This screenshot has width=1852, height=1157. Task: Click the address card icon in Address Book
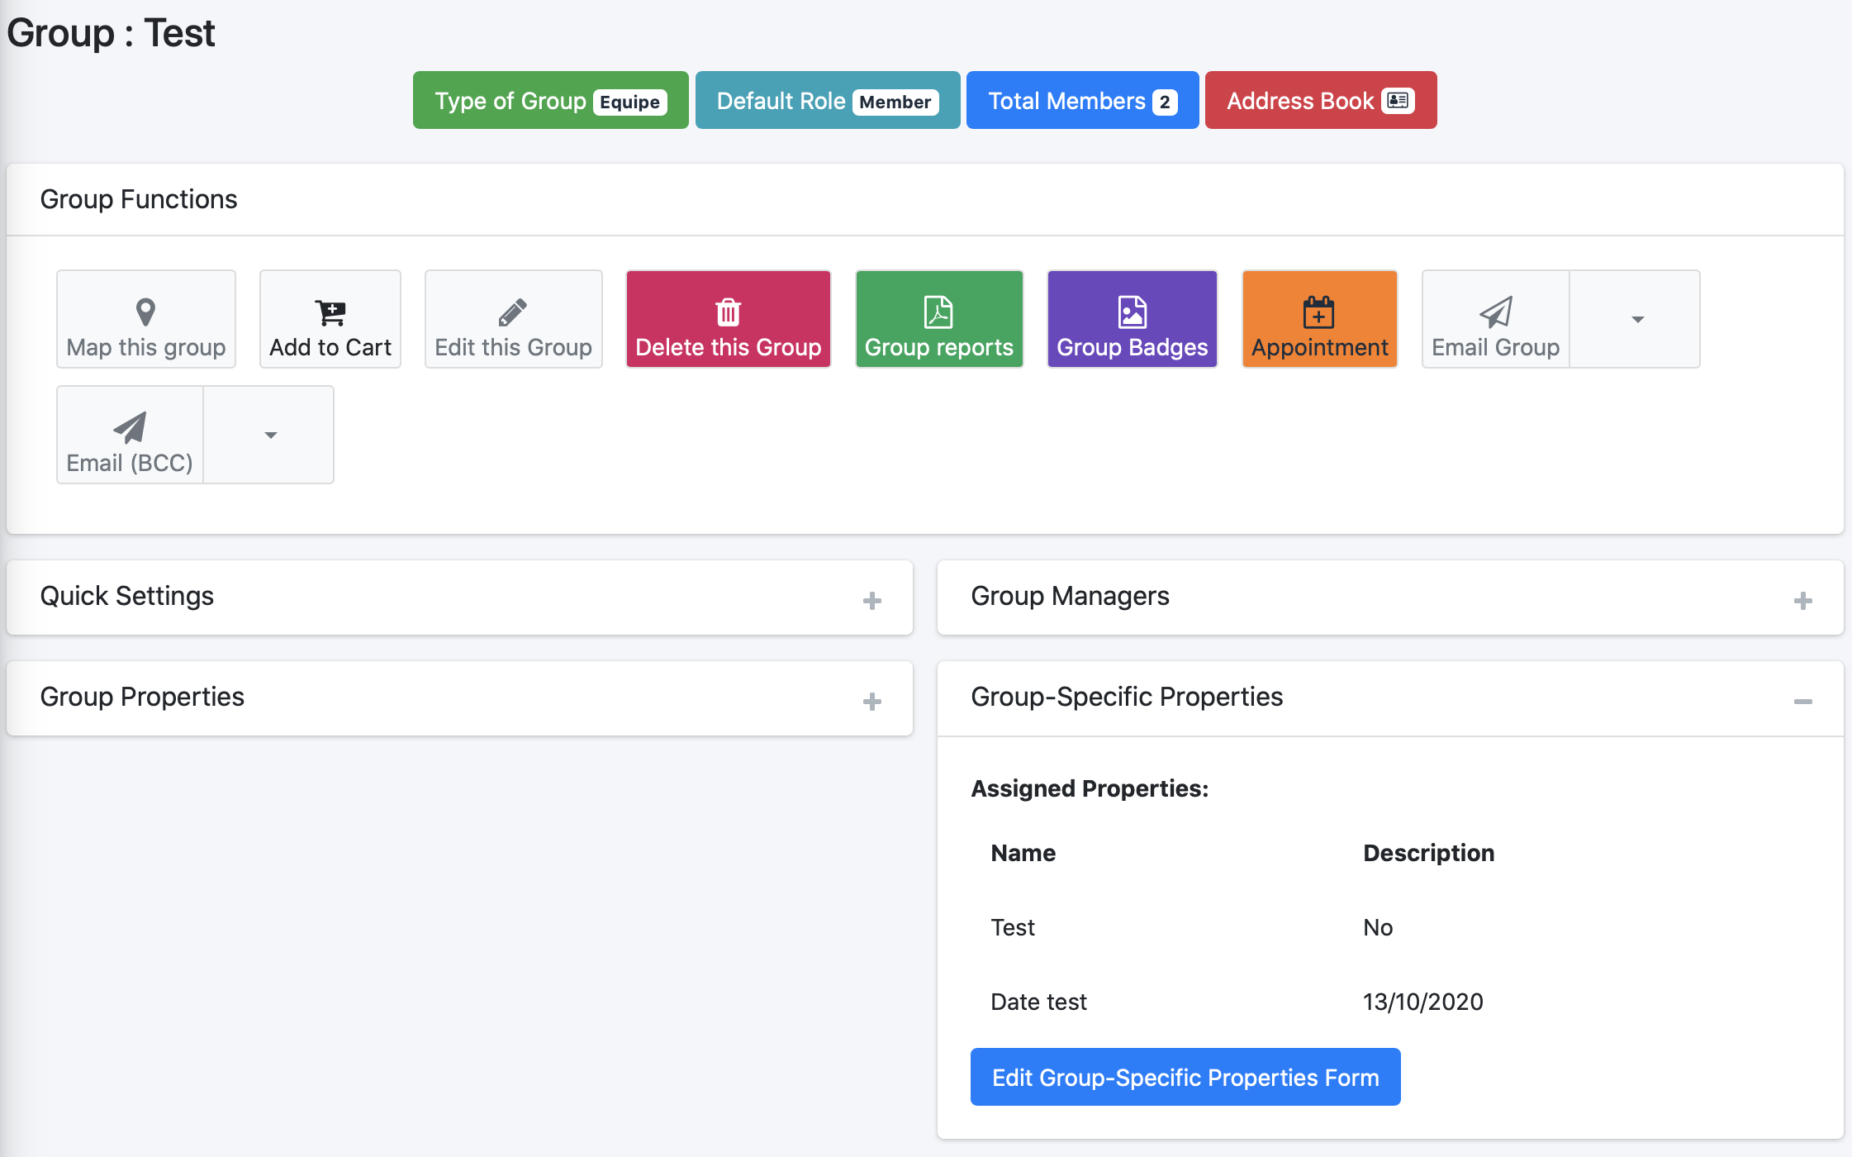pyautogui.click(x=1398, y=100)
